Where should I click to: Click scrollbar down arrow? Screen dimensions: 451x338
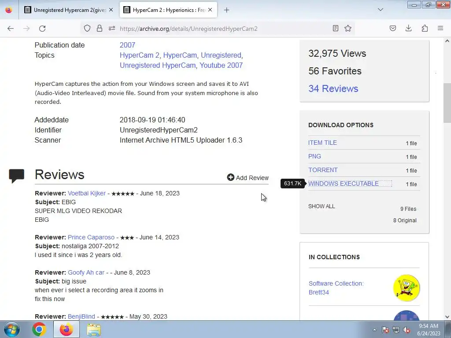coord(447,317)
